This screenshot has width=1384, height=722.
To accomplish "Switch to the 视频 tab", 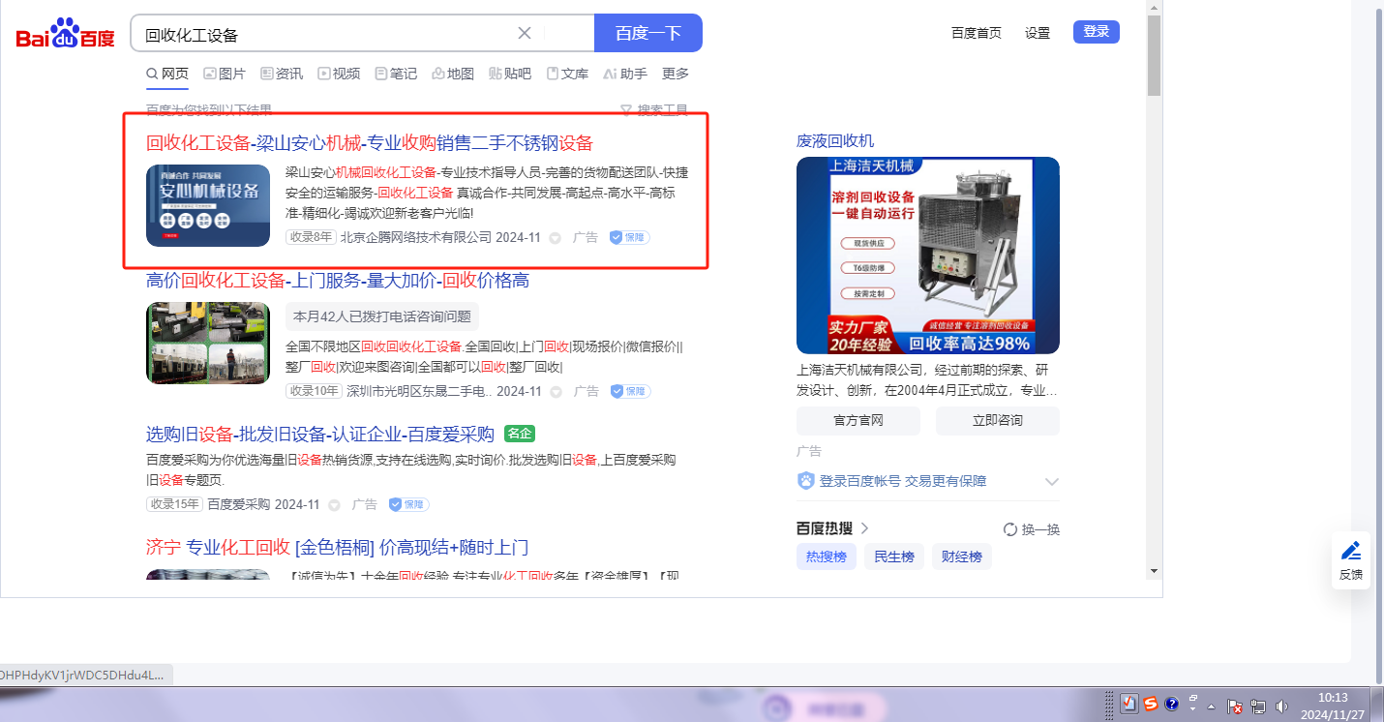I will (339, 74).
